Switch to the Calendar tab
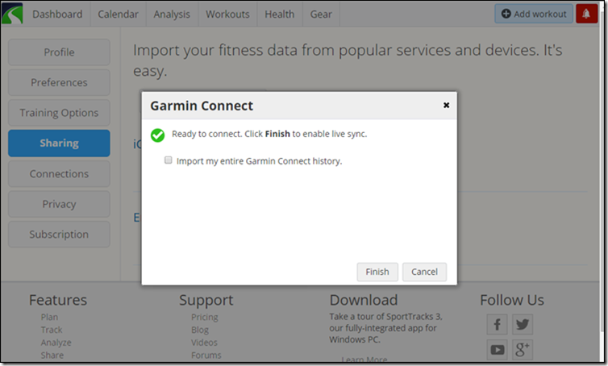Image resolution: width=608 pixels, height=366 pixels. click(x=118, y=15)
